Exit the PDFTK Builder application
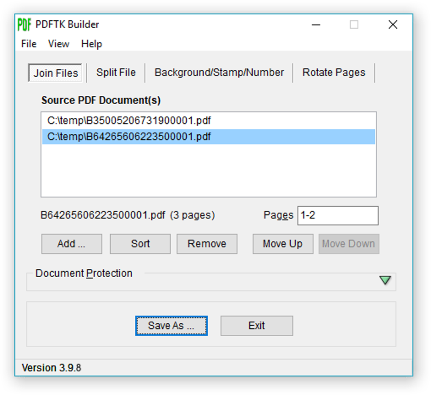The width and height of the screenshot is (431, 395). tap(256, 325)
